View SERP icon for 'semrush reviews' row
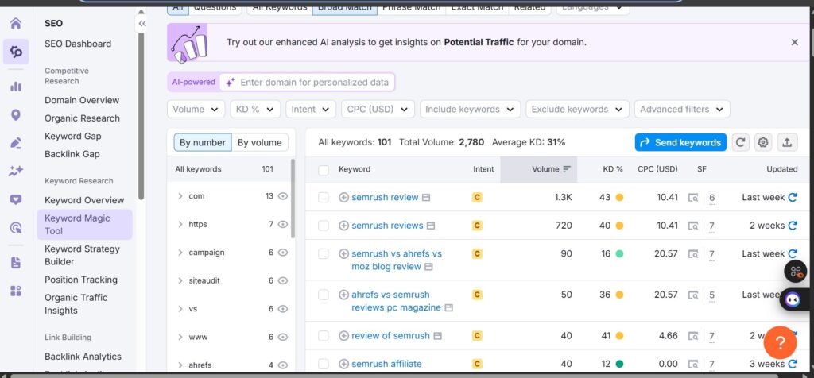 tap(693, 226)
